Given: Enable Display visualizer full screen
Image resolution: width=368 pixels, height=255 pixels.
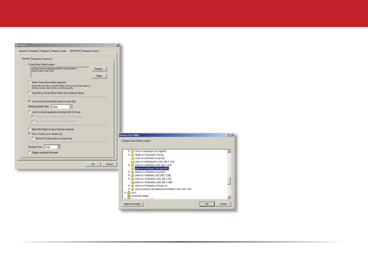Looking at the screenshot, I should tap(29, 152).
